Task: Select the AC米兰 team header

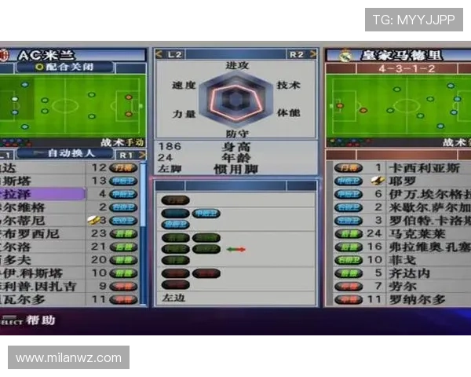Action: (x=47, y=55)
